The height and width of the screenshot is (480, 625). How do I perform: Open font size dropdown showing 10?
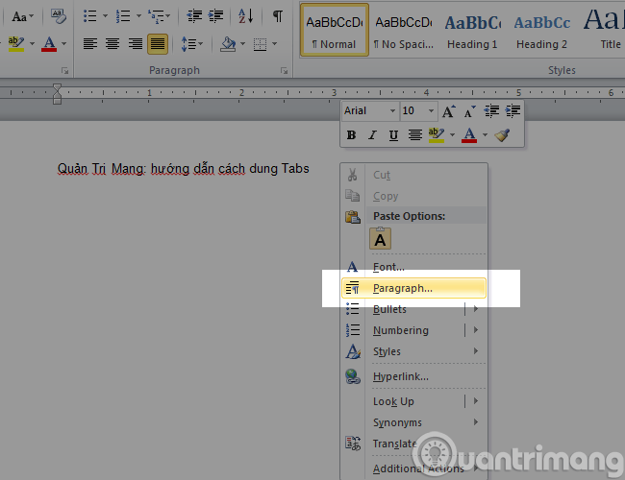point(431,111)
